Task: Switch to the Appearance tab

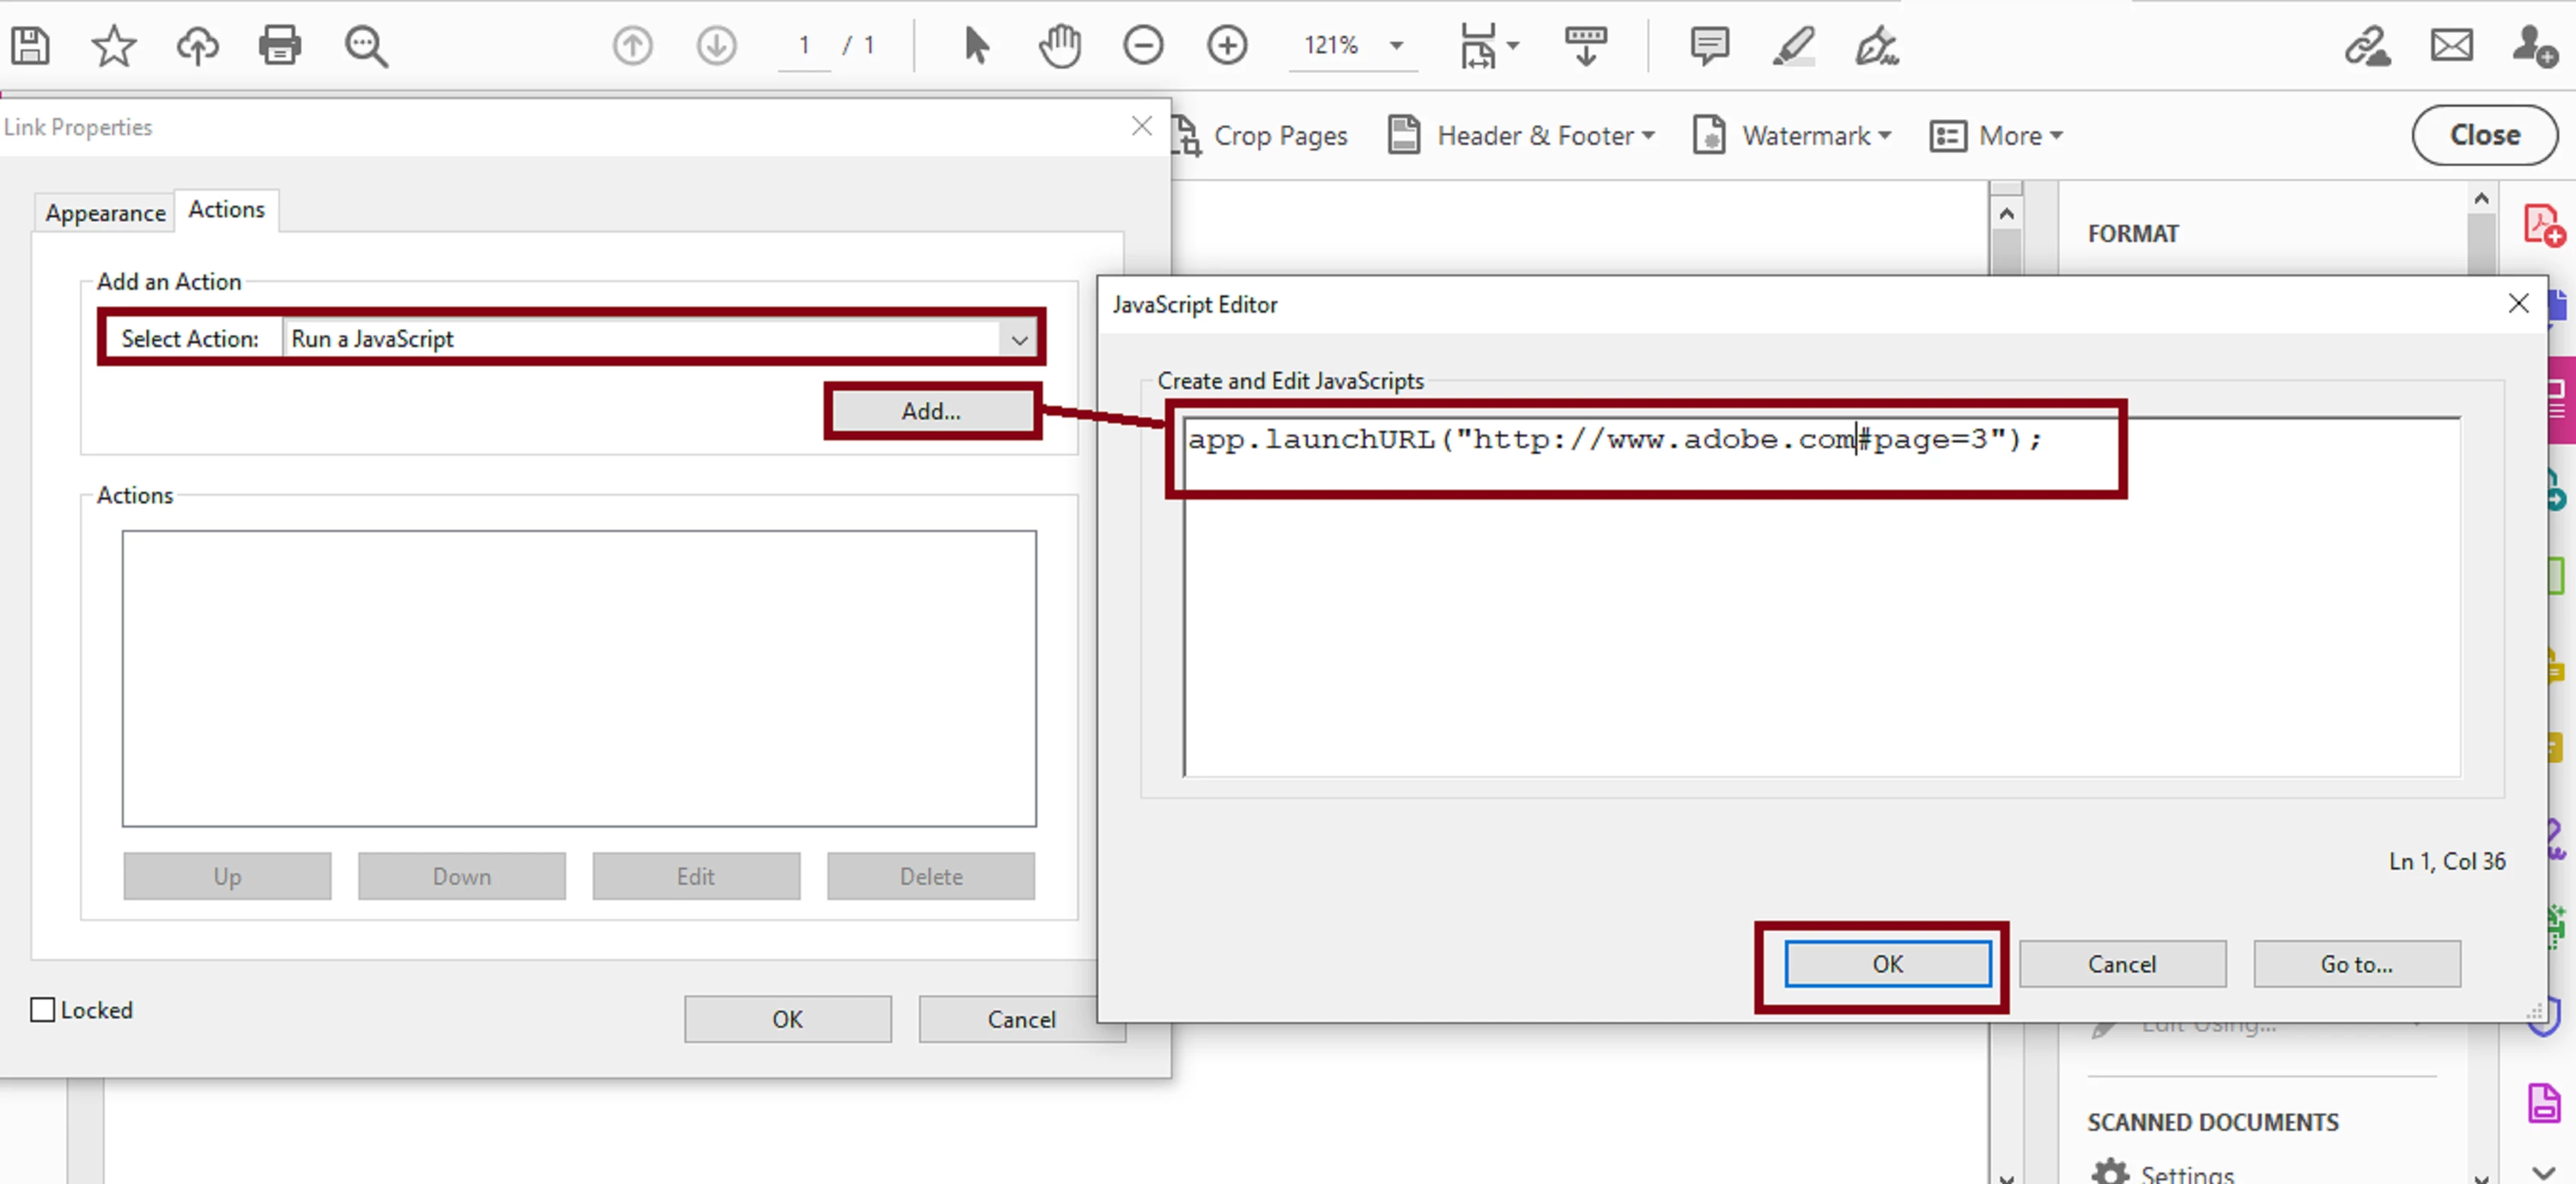Action: pyautogui.click(x=105, y=213)
